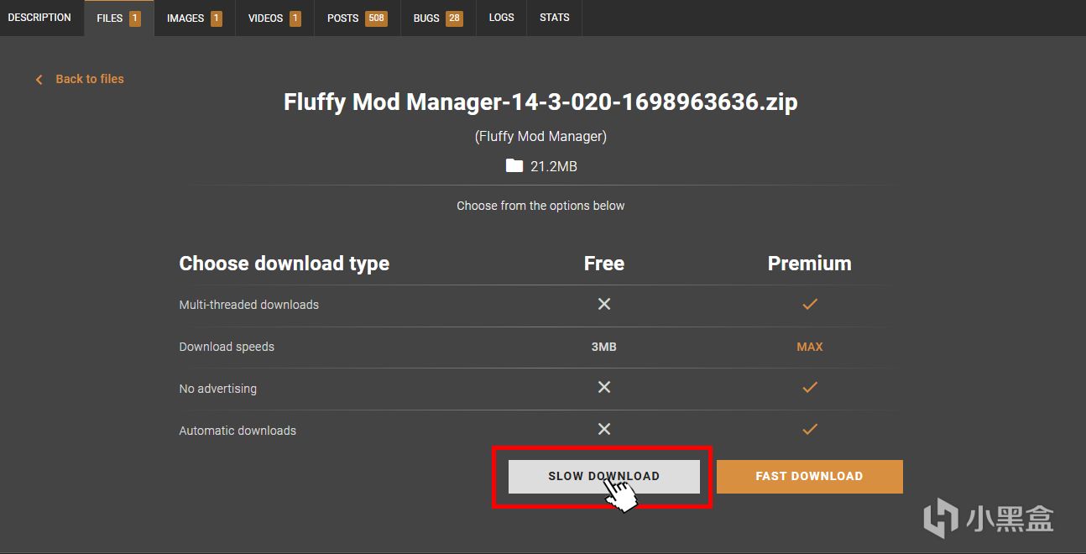Click the X mark for Automatic downloads Free
The width and height of the screenshot is (1086, 554).
pyautogui.click(x=603, y=429)
